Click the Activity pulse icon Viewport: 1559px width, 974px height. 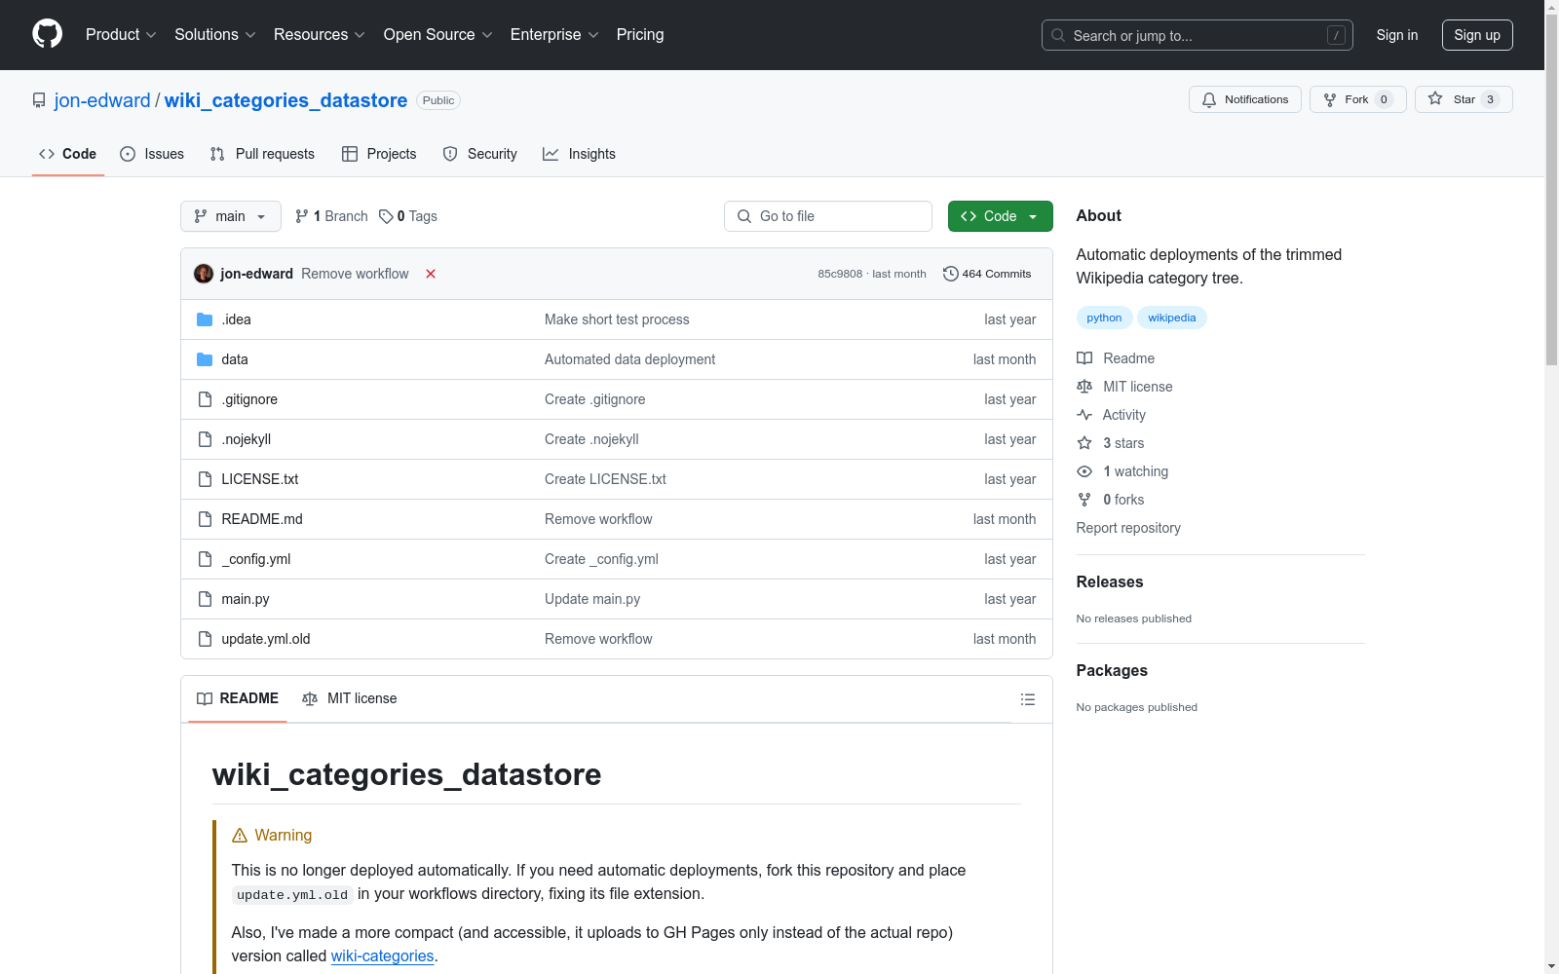point(1084,415)
